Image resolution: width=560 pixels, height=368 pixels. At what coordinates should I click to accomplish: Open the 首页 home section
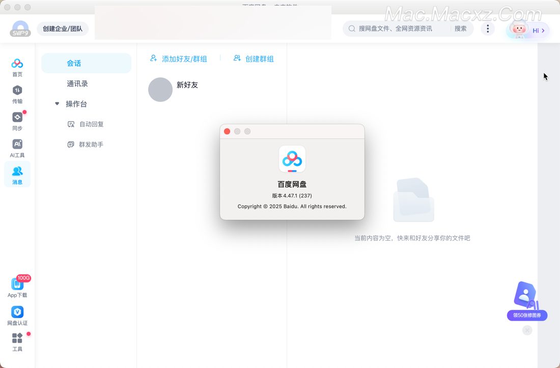pos(17,68)
